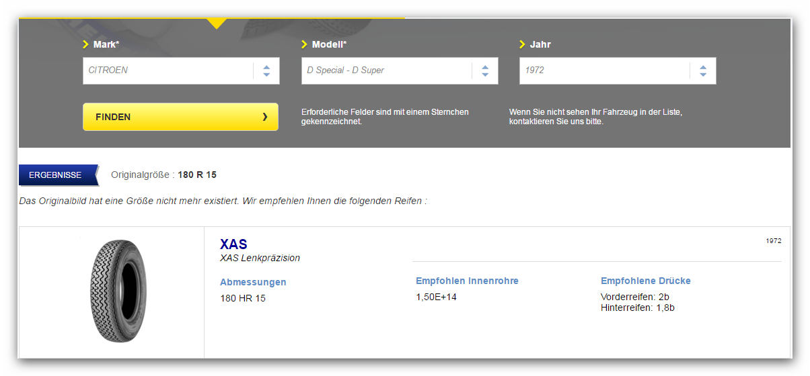
Task: Click the small '1972' year label in result card
Action: 774,240
